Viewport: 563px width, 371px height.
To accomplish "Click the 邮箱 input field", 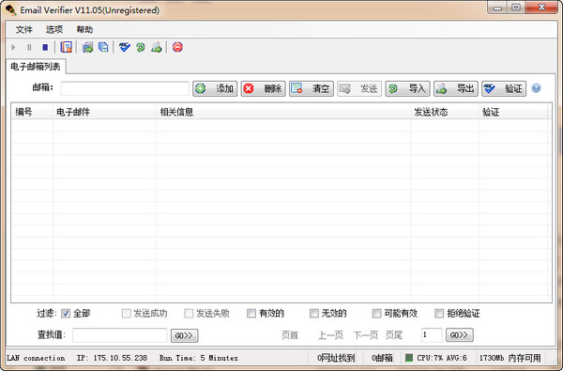I will pos(125,88).
